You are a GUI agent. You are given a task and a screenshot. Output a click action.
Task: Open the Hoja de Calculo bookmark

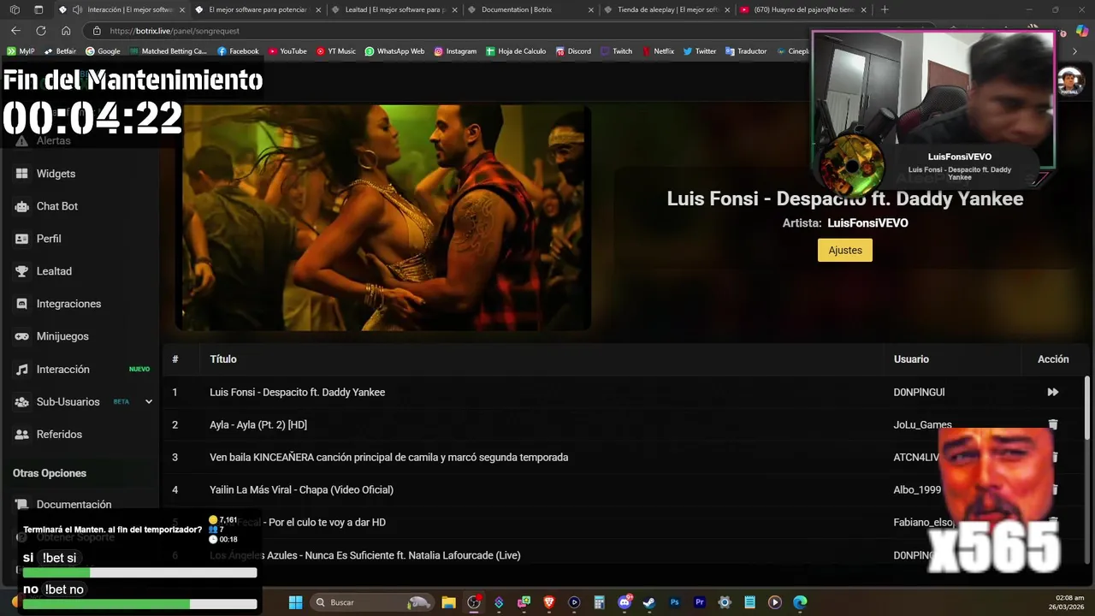pyautogui.click(x=516, y=51)
